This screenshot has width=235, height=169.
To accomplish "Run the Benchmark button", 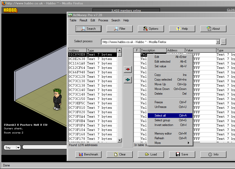I will [88, 154].
